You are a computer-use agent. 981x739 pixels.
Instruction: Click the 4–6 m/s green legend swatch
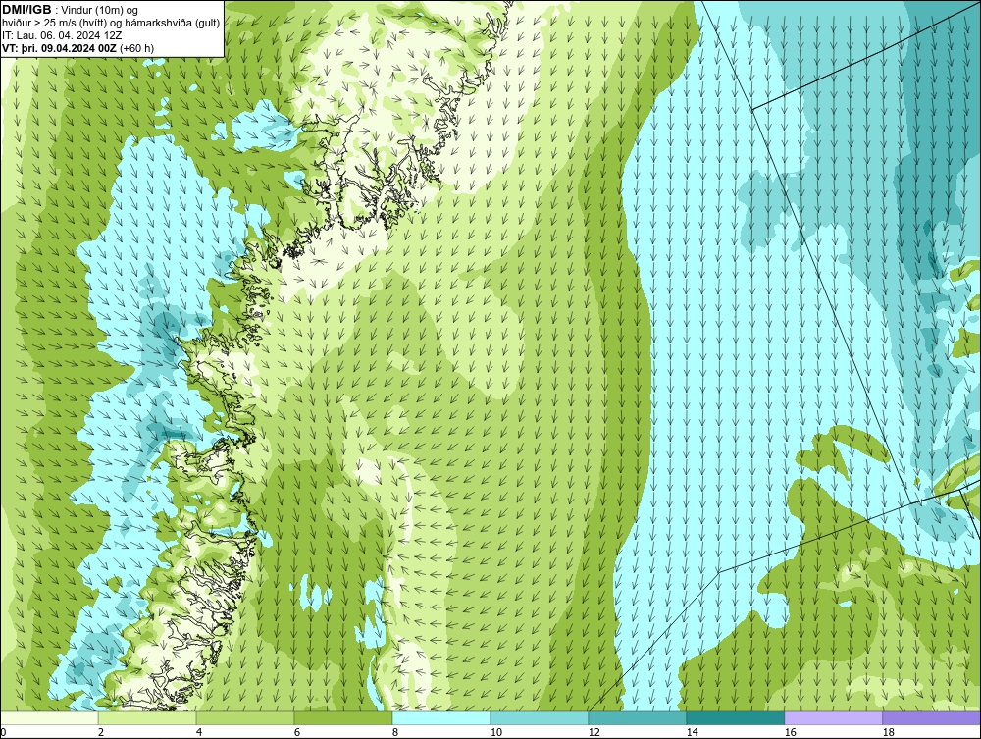coord(245,717)
